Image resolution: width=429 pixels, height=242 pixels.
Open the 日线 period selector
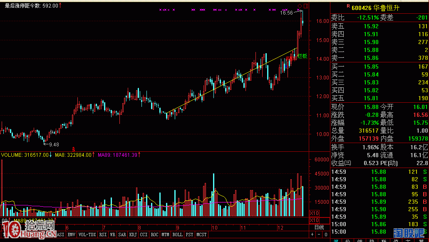pos(319,227)
